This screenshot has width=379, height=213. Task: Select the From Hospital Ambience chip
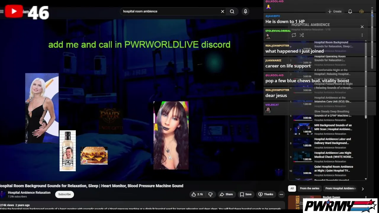(x=341, y=188)
